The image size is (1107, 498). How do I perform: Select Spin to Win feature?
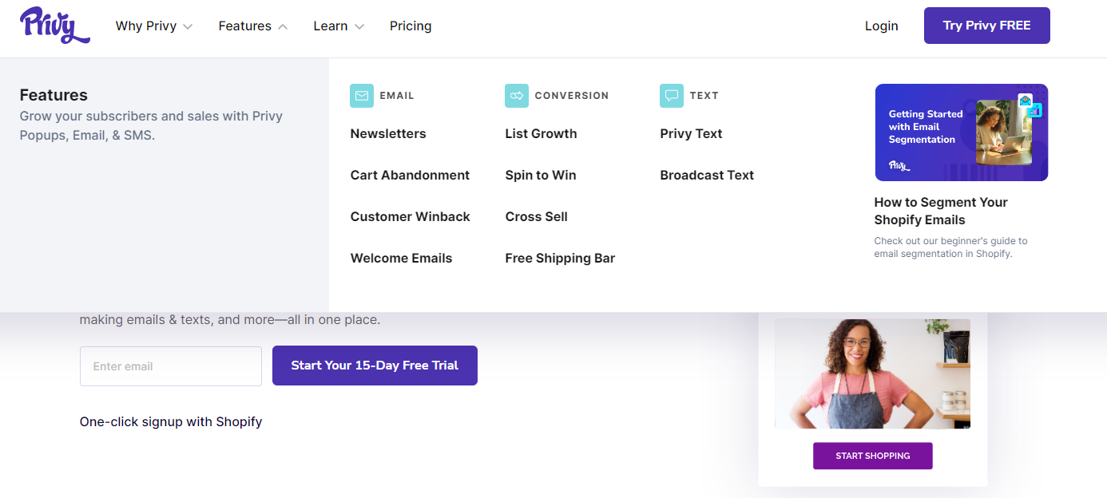coord(541,175)
